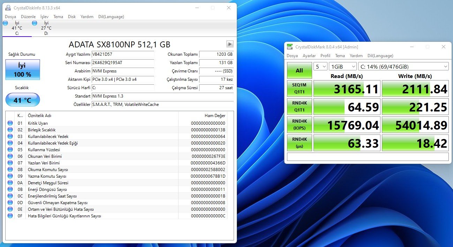453x247 pixels.
Task: Click status orb of attribute 0B Enerji Döngüsü Sayısı
Action: [10, 189]
